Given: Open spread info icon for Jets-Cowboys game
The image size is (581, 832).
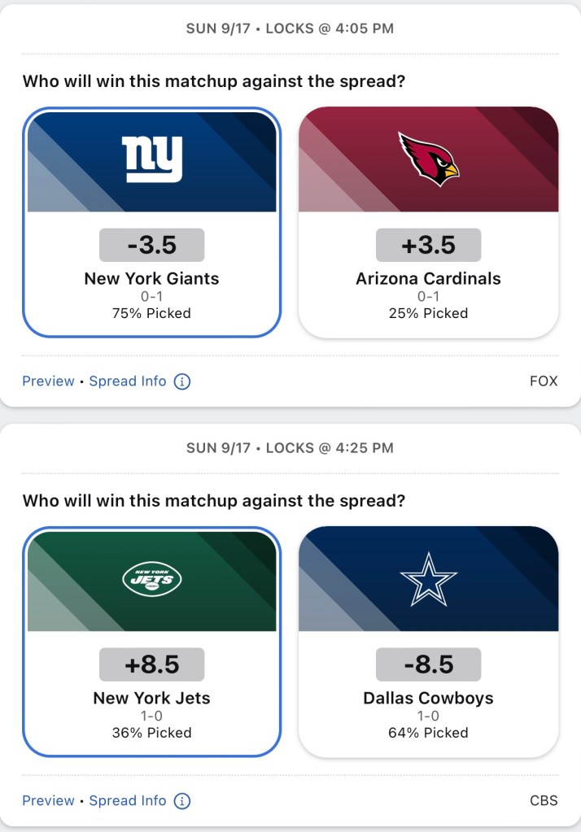Looking at the screenshot, I should [182, 801].
